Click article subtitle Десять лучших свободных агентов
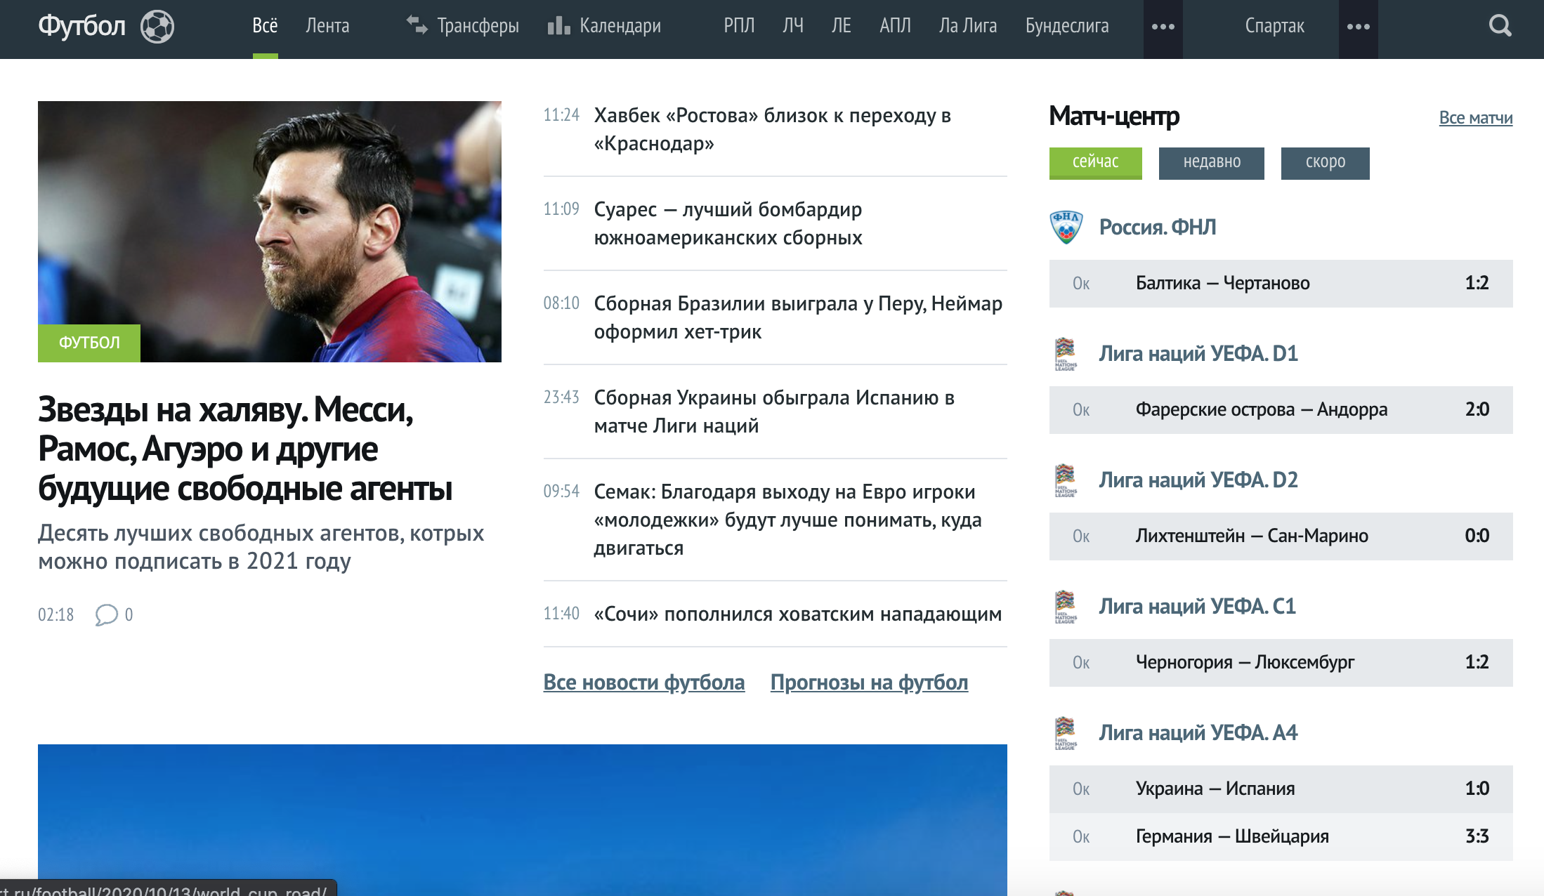 (x=261, y=547)
